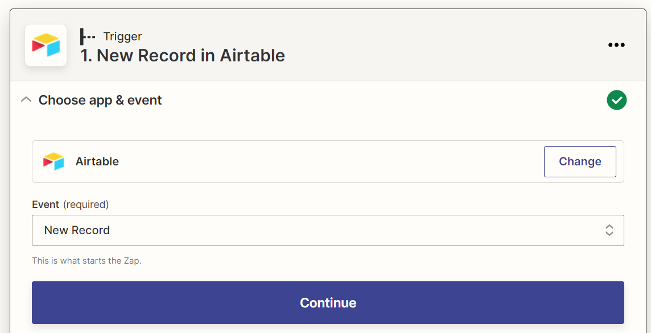Viewport: 651px width, 333px height.
Task: Click the Change button for Airtable app
Action: pyautogui.click(x=580, y=161)
